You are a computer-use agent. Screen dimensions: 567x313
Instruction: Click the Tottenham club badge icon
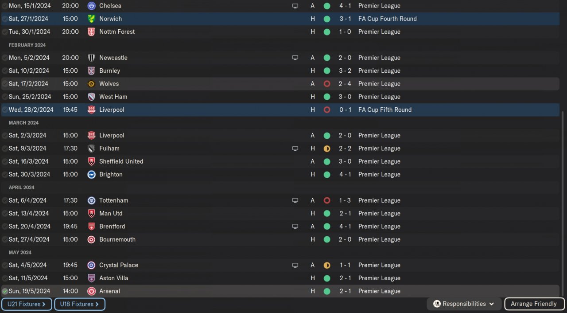click(x=91, y=200)
